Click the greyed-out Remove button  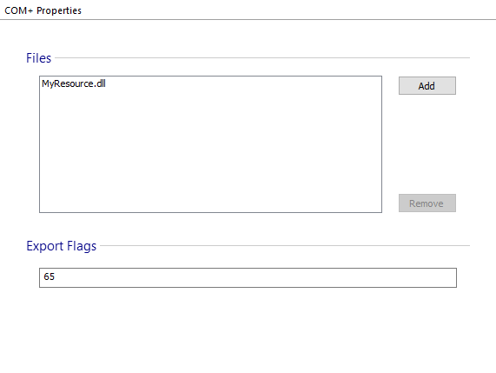point(427,203)
